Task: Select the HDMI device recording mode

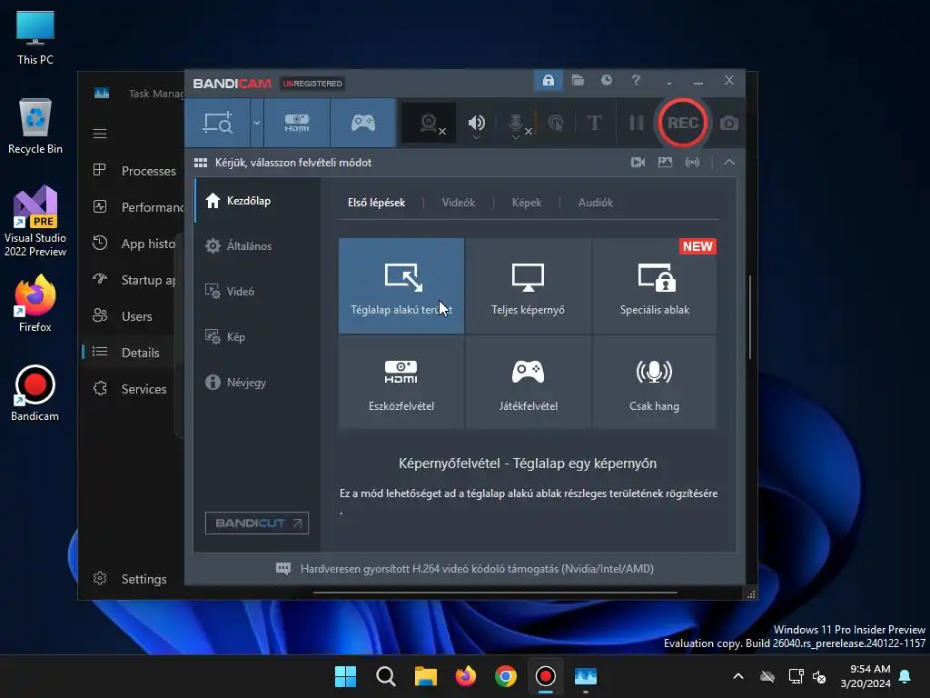Action: [297, 123]
